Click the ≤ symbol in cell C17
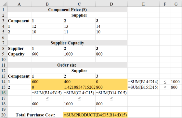 click(79, 98)
